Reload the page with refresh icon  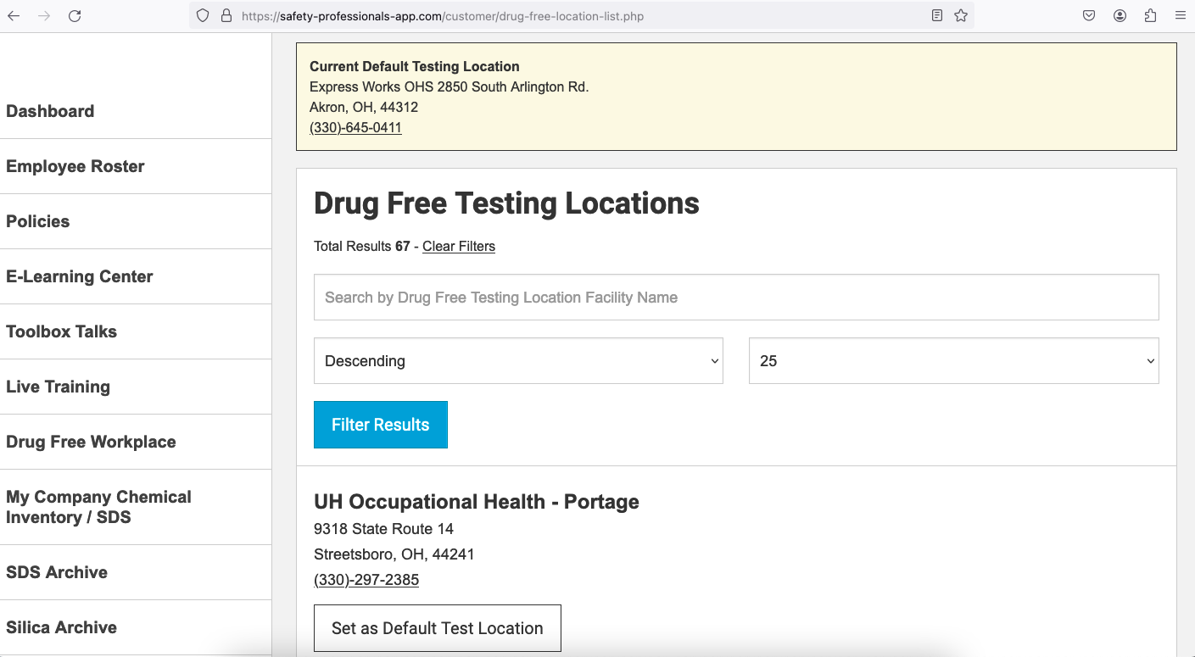[x=75, y=15]
